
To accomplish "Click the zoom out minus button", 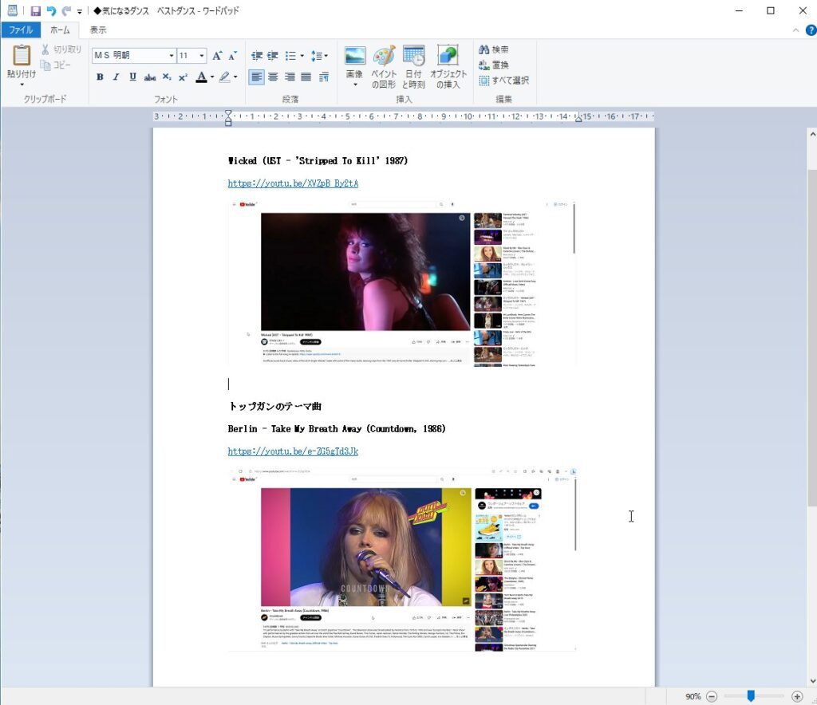I will (x=712, y=696).
